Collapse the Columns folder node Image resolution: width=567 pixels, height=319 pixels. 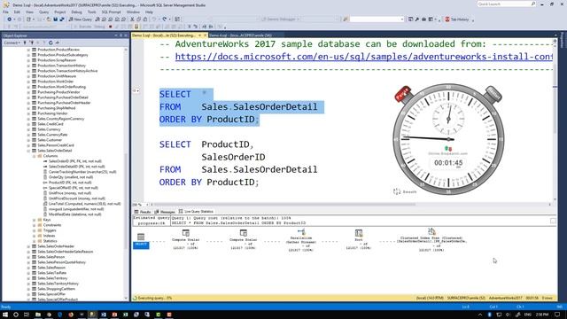point(35,156)
